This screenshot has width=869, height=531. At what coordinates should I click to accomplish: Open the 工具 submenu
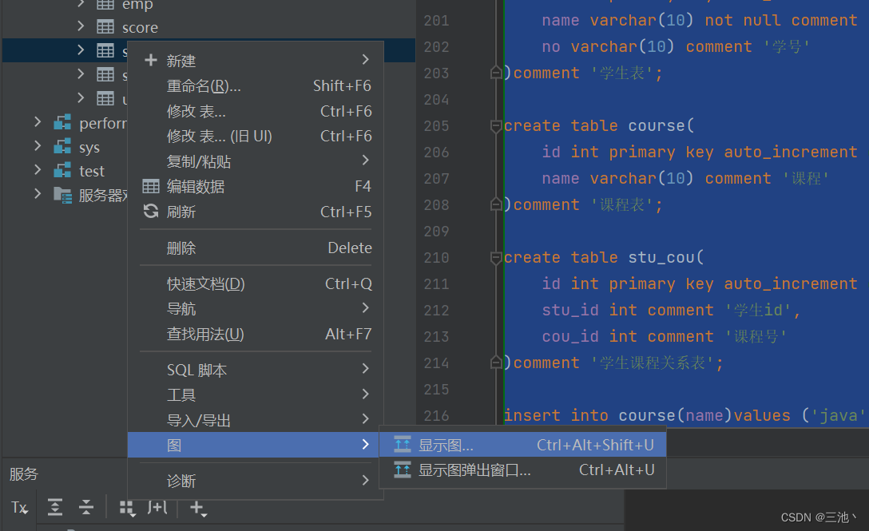256,394
